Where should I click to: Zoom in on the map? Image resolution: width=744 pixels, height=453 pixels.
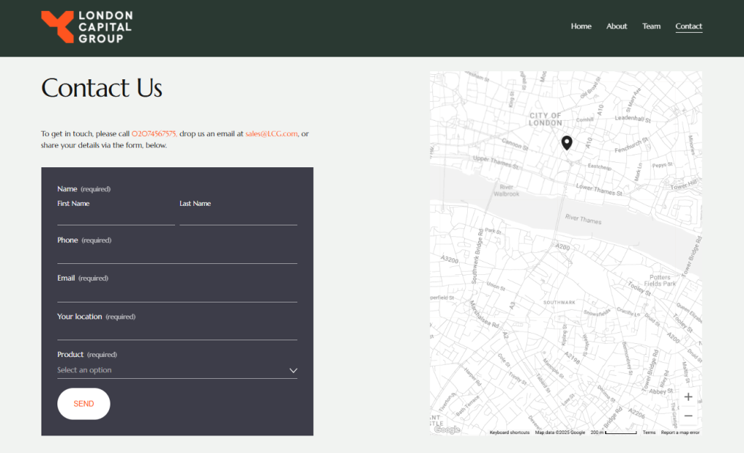point(688,397)
